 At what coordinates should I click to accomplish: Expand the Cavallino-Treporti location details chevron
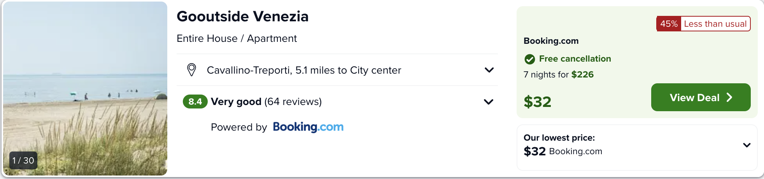point(489,70)
